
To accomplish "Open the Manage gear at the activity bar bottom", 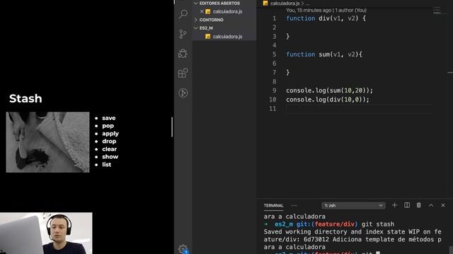I will [183, 249].
